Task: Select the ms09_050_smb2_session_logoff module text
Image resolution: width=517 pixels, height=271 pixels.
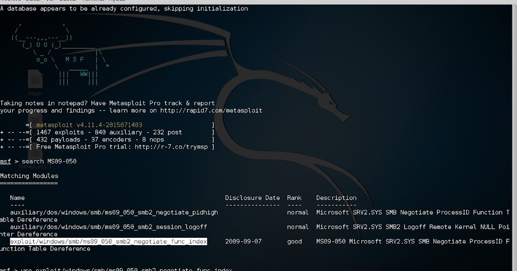Action: 110,227
